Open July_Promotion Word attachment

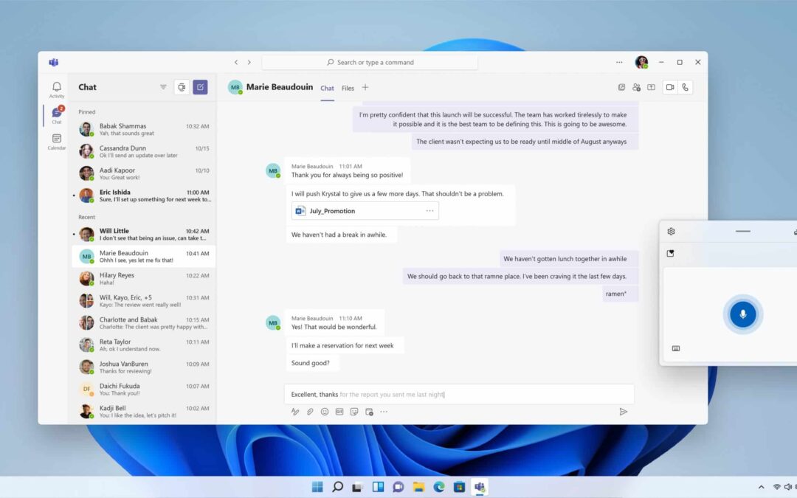pos(365,211)
